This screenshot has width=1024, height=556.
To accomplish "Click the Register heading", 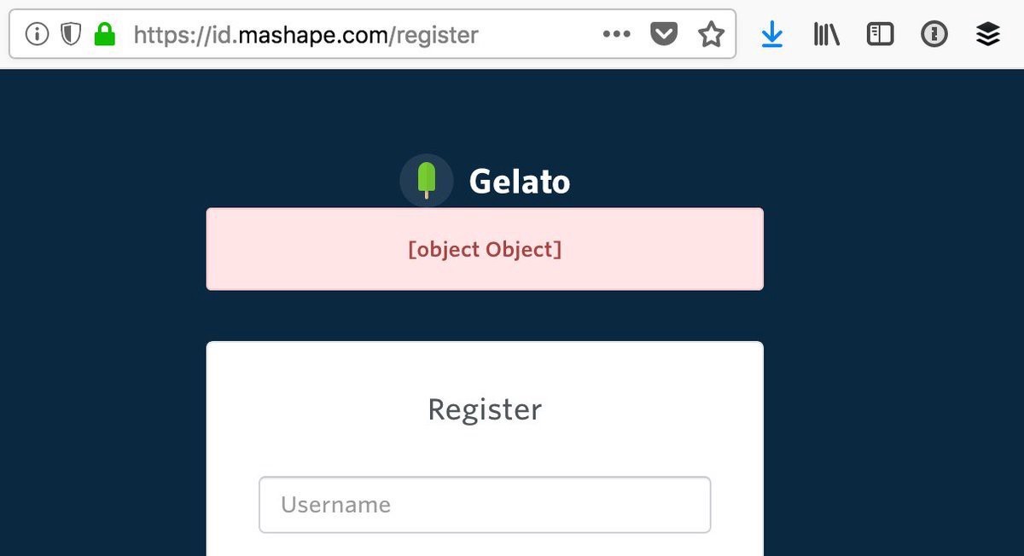I will [485, 409].
